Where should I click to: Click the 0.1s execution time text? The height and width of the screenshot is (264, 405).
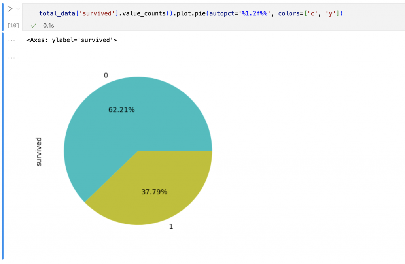49,25
